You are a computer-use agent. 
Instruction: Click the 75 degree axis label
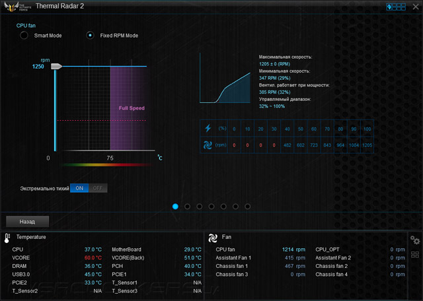coord(110,158)
